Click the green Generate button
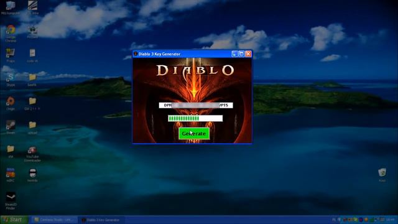The image size is (398, 224). pyautogui.click(x=194, y=134)
